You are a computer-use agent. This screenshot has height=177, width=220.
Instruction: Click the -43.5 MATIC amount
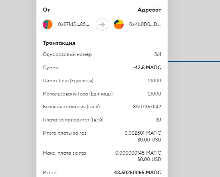pyautogui.click(x=147, y=68)
